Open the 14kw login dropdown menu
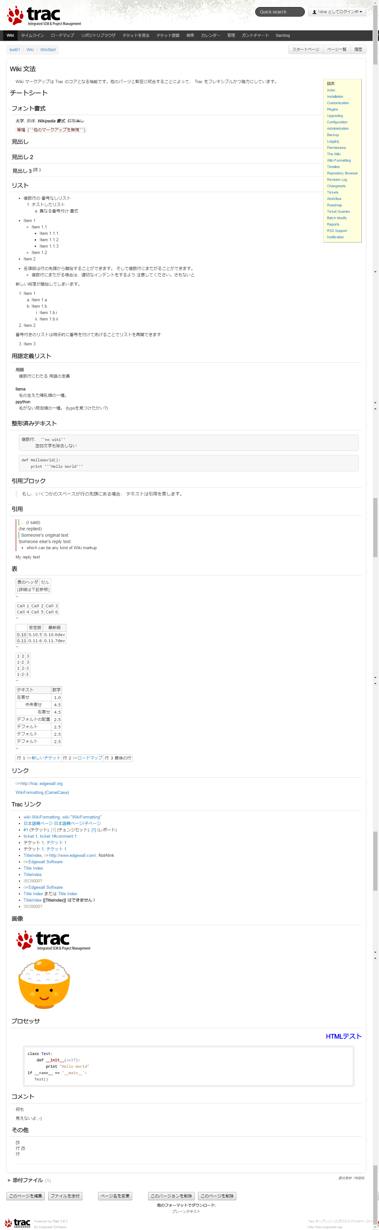This screenshot has height=1230, width=379. pyautogui.click(x=337, y=12)
